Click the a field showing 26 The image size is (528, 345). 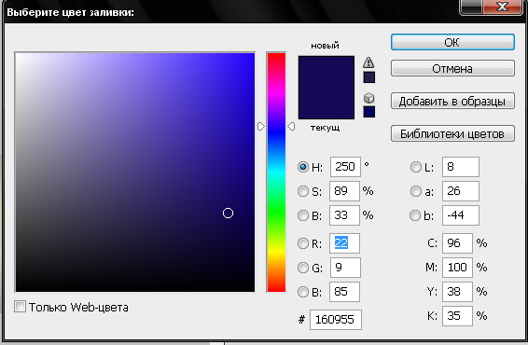[x=461, y=191]
